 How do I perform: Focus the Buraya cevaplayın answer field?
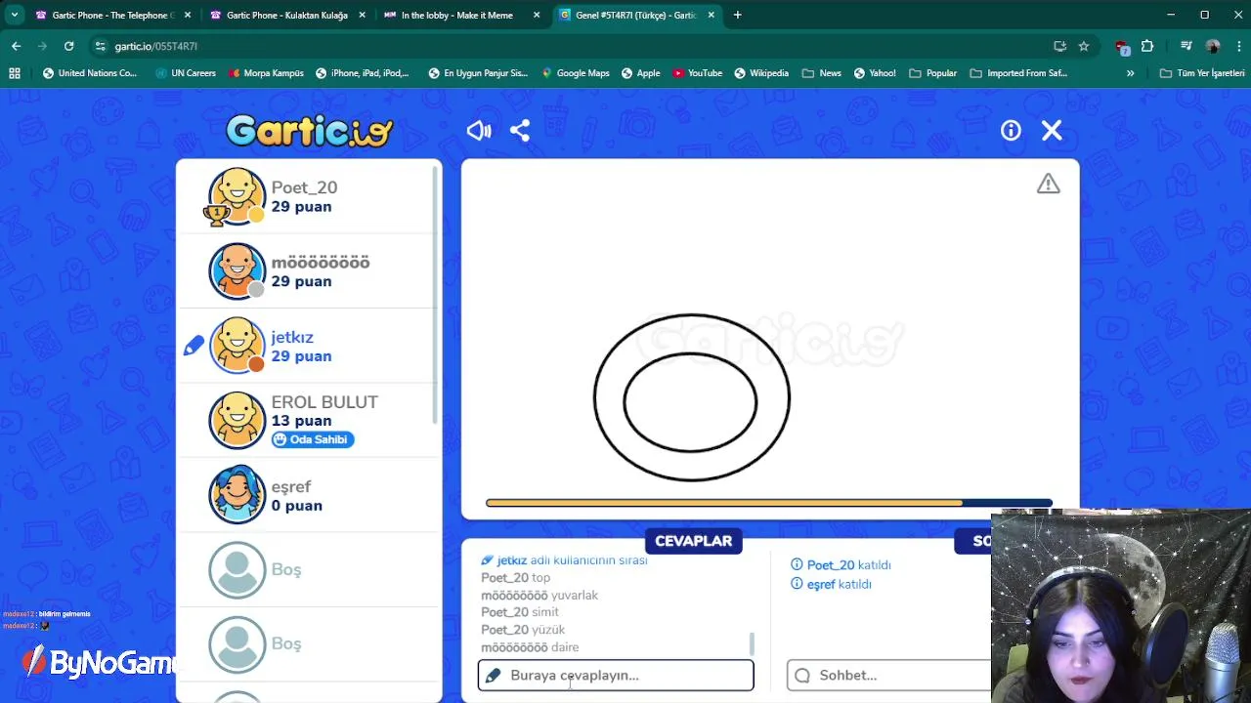tap(616, 675)
